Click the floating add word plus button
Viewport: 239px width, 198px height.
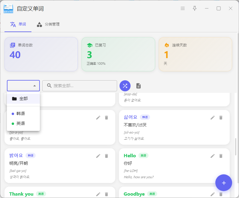click(x=223, y=183)
